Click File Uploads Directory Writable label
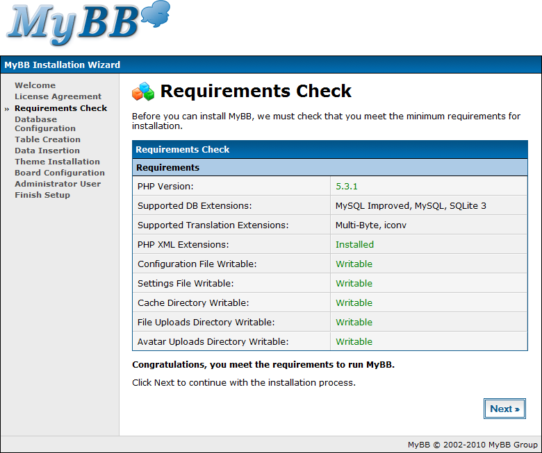Image resolution: width=542 pixels, height=453 pixels. pyautogui.click(x=206, y=323)
